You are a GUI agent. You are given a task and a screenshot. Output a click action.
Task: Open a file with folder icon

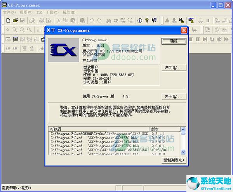tap(15, 20)
